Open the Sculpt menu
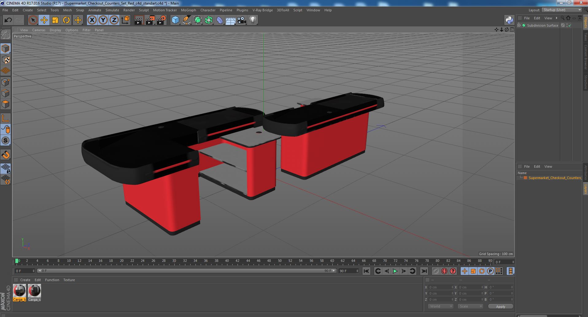 click(144, 10)
